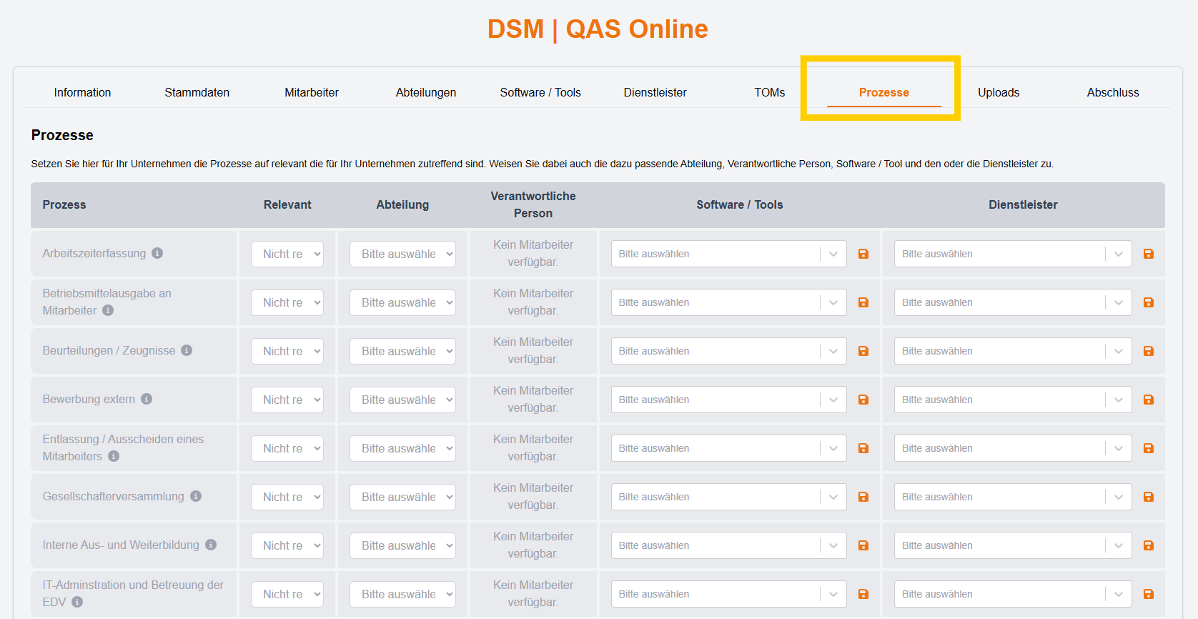Open Software / Tools select for Arbeitszeiterfassung
Viewport: 1198px width, 619px height.
728,254
